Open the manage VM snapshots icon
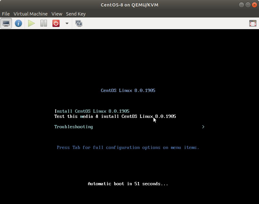 79,23
